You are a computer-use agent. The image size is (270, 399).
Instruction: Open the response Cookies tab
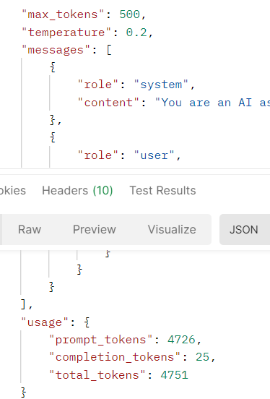click(x=13, y=191)
